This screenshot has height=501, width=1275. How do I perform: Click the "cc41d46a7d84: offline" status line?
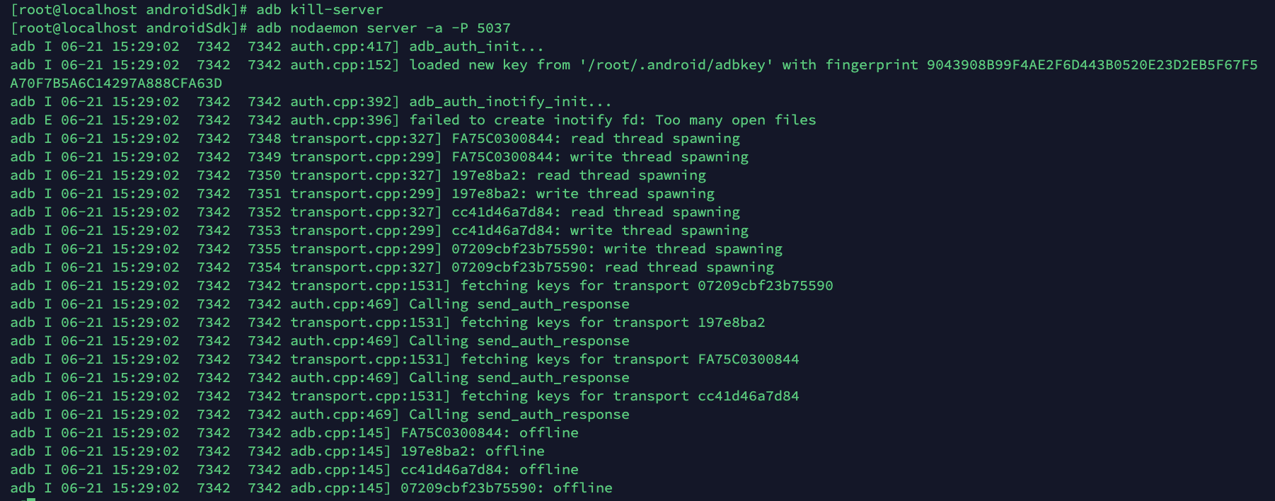pos(490,470)
